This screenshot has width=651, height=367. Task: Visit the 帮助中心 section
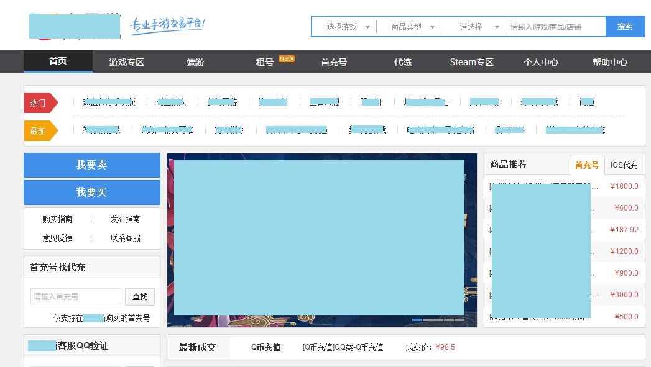click(x=609, y=61)
